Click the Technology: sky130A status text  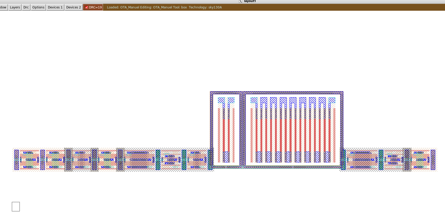pos(205,7)
